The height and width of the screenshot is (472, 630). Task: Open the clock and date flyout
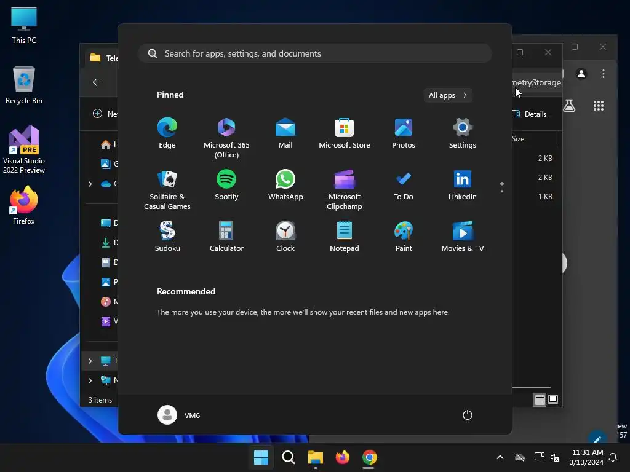click(x=586, y=457)
